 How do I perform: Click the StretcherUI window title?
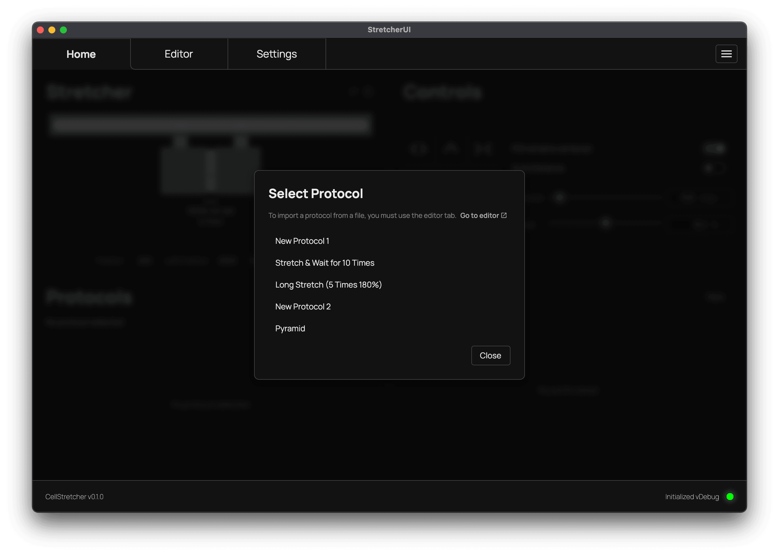point(389,30)
